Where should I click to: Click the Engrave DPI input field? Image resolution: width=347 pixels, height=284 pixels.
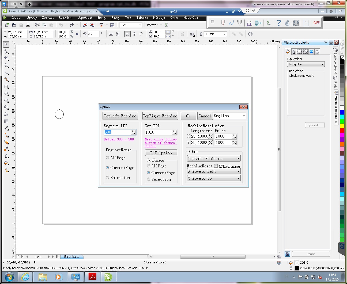[117, 132]
